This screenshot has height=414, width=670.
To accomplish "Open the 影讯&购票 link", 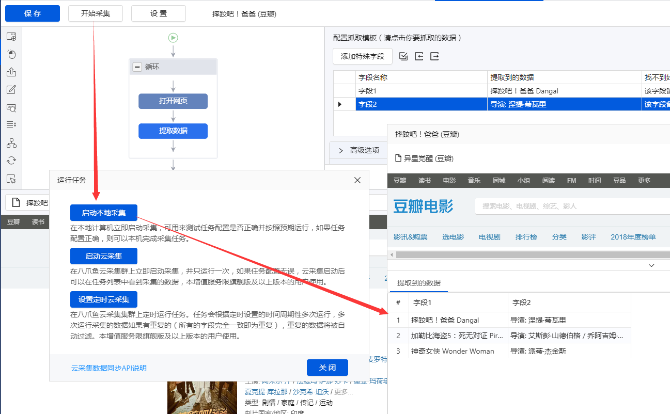I will (411, 237).
